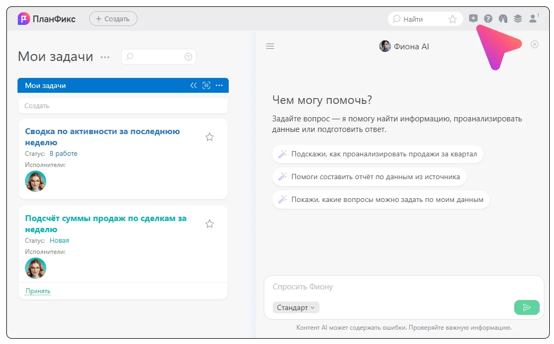Click the Мои задачи page heading
554x344 pixels.
point(56,57)
